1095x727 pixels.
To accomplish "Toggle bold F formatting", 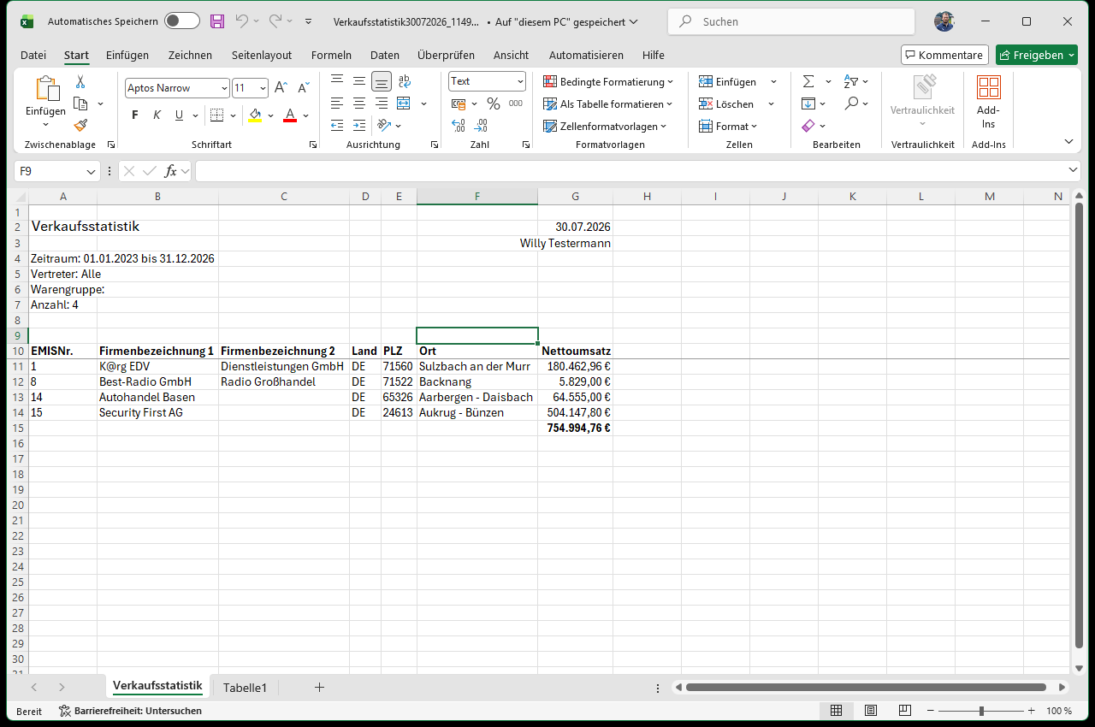I will (x=135, y=115).
